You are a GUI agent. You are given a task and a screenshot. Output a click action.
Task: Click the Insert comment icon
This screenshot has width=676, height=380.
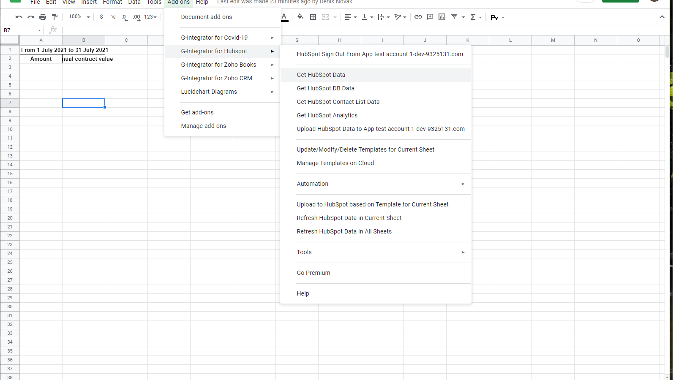point(430,17)
